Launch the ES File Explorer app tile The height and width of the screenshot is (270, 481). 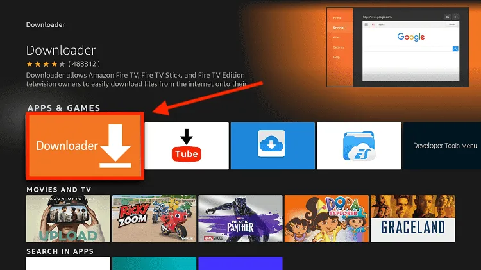click(359, 146)
